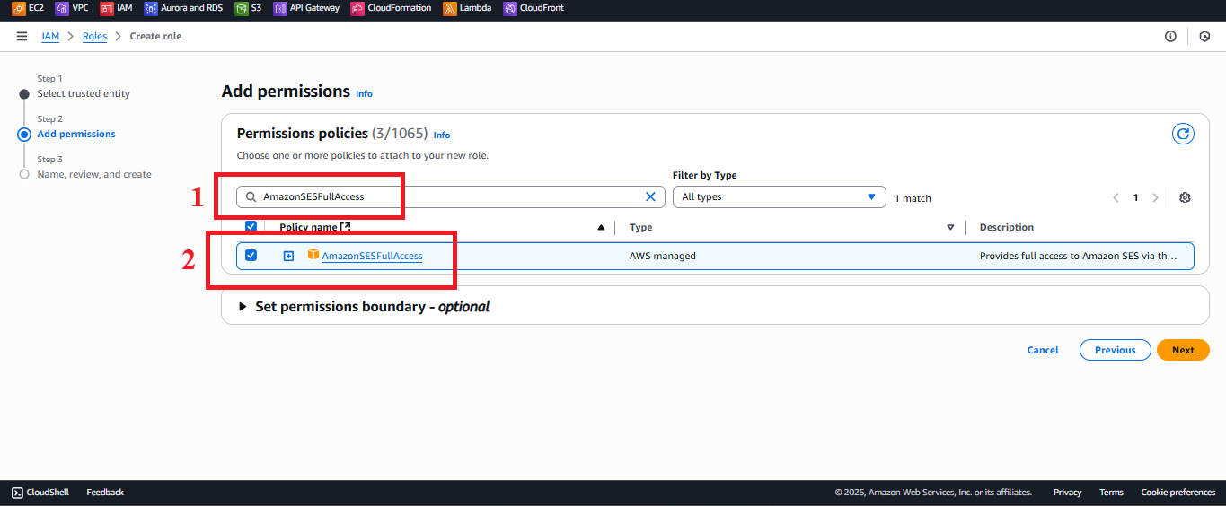This screenshot has height=506, width=1226.
Task: Open the info panel circle icon
Action: pos(1170,37)
